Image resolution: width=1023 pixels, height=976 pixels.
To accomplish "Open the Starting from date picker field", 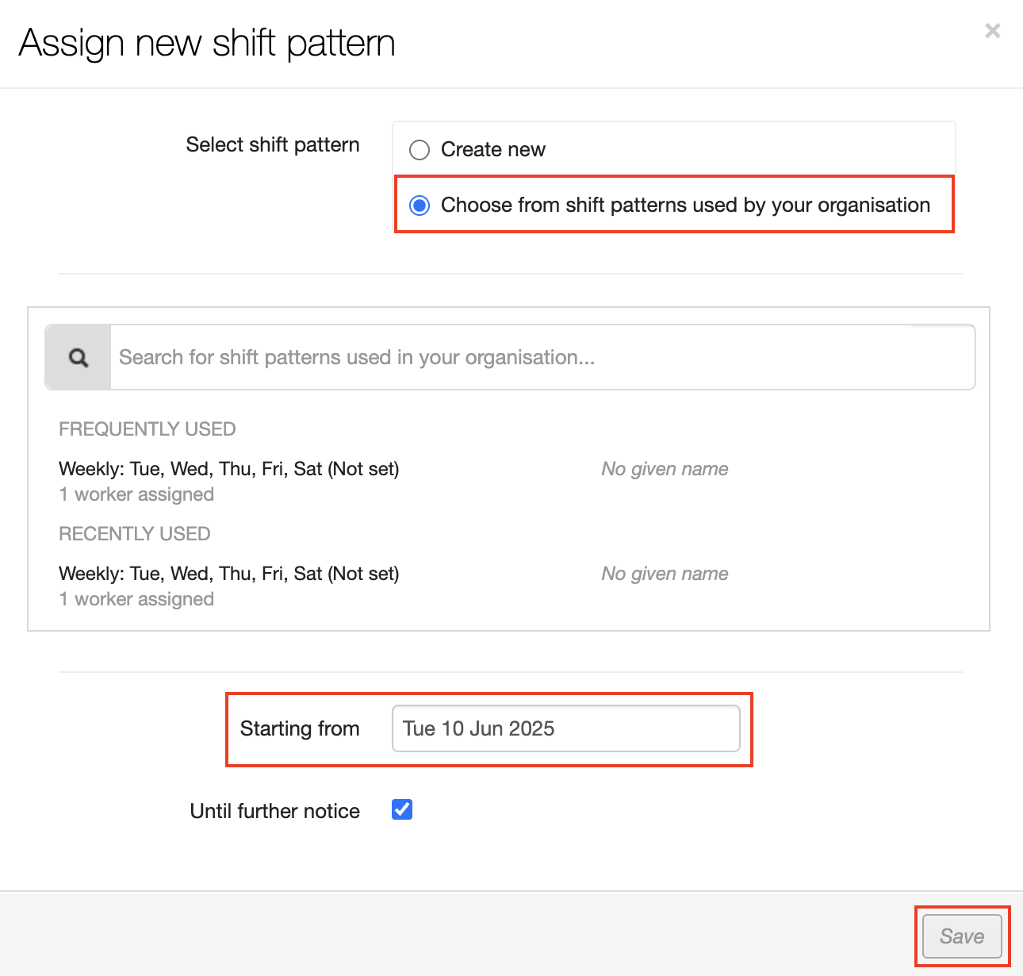I will pyautogui.click(x=565, y=728).
